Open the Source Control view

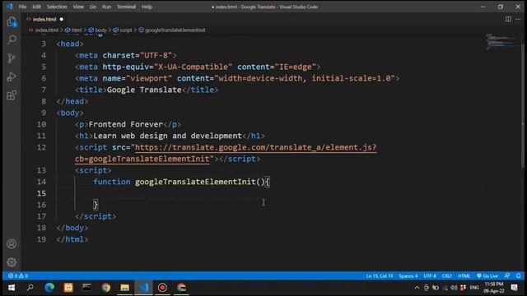click(12, 58)
